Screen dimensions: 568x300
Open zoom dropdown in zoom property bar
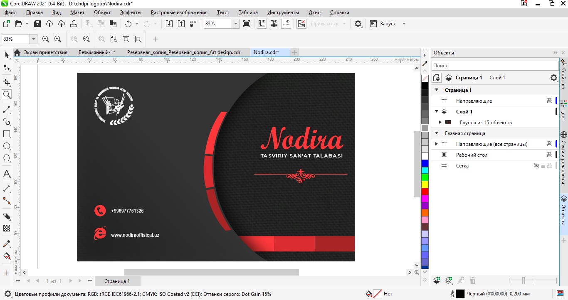[x=33, y=39]
